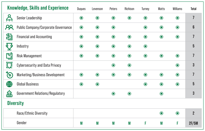
Task: Click the Turney column header
Action: [x=145, y=9]
